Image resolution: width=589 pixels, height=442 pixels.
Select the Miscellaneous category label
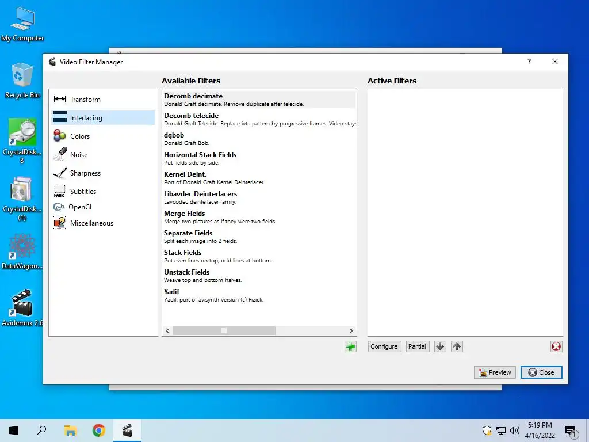[x=91, y=223]
